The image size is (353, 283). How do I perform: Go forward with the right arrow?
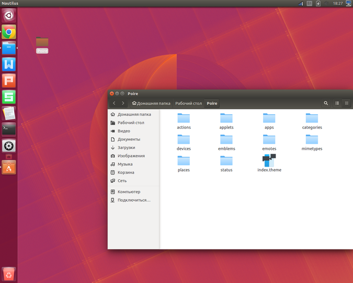point(123,103)
